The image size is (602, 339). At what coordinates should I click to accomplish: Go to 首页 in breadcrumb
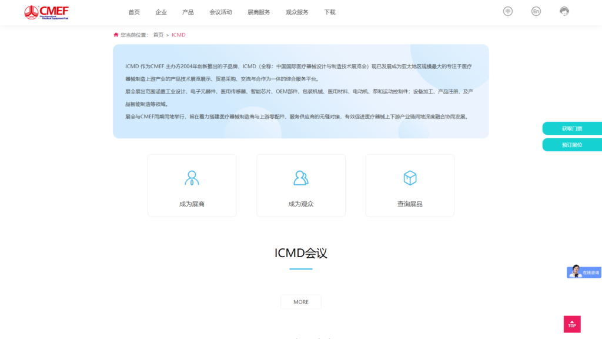pyautogui.click(x=158, y=35)
